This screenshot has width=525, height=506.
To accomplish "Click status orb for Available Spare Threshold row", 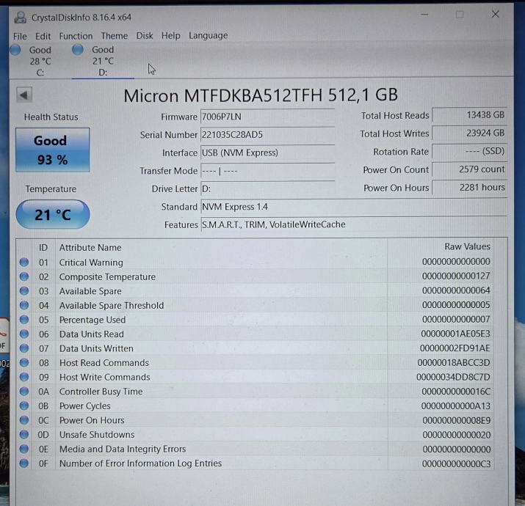I will point(23,305).
